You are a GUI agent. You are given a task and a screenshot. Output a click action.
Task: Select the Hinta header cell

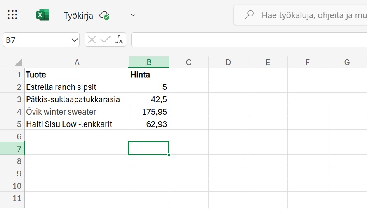coord(149,75)
